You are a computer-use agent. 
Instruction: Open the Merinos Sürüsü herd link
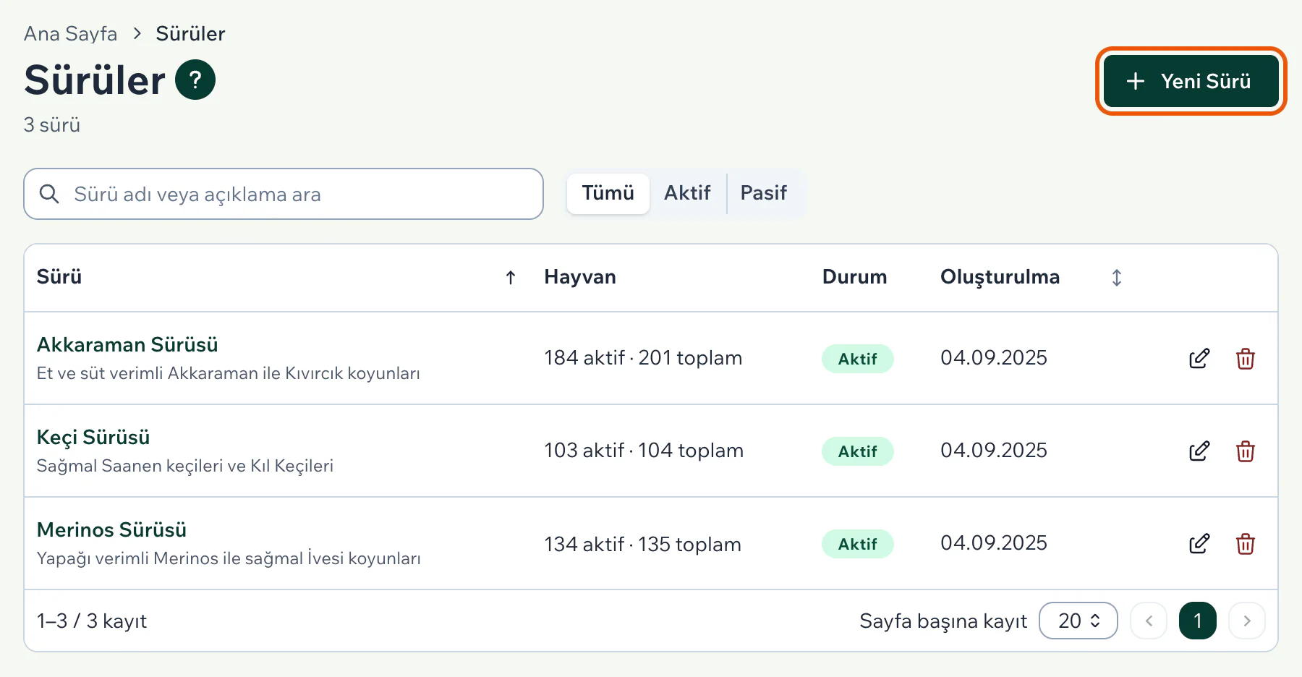click(111, 530)
